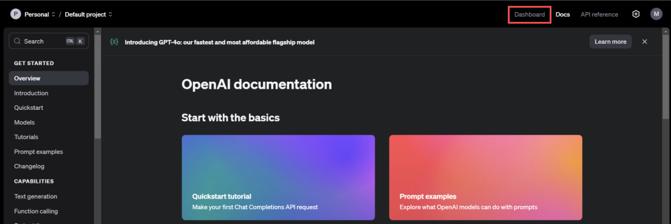Open Prompt examples in the sidebar

[38, 151]
